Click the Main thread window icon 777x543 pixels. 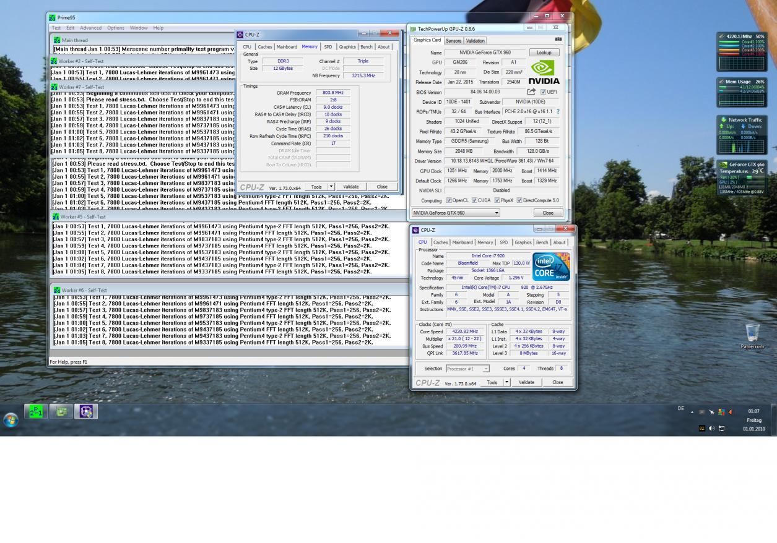pyautogui.click(x=57, y=40)
